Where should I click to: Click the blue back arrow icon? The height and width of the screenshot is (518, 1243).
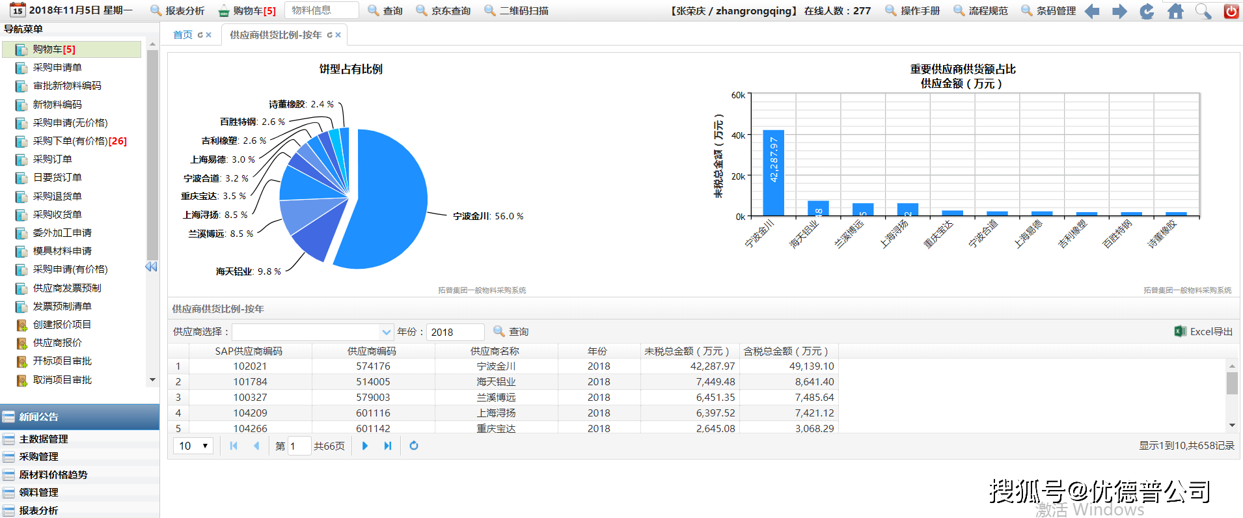click(x=1092, y=11)
